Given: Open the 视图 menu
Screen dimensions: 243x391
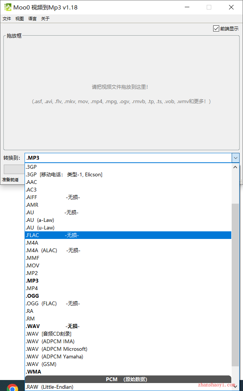Looking at the screenshot, I should pos(20,19).
